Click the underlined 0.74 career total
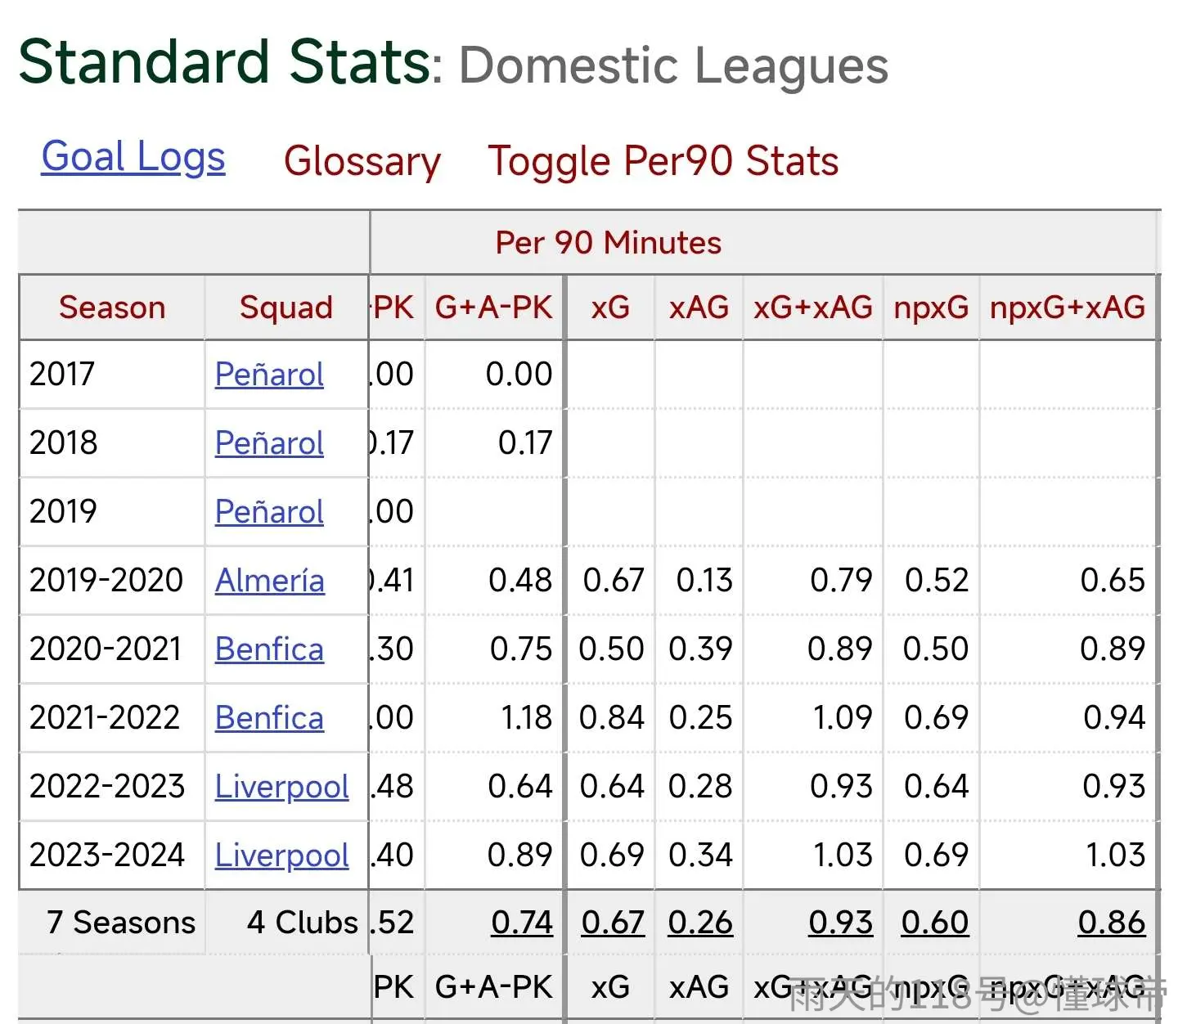This screenshot has width=1178, height=1024. 522,923
